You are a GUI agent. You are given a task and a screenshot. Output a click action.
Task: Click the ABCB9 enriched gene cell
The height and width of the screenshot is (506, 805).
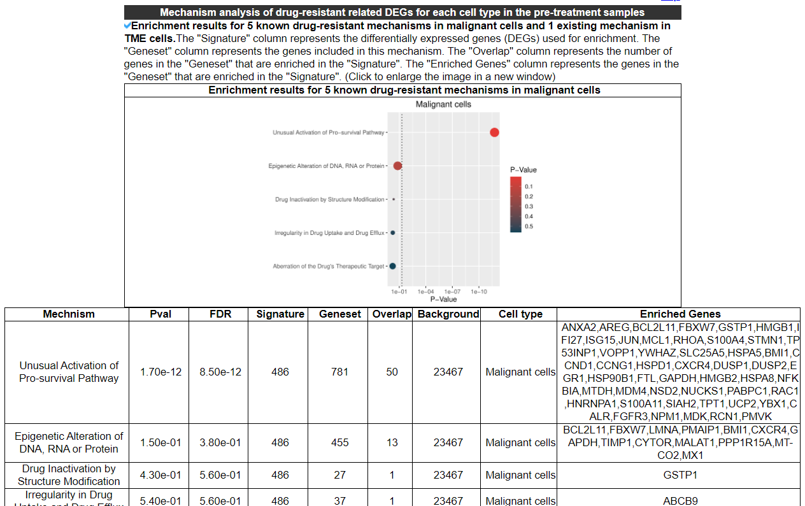point(680,500)
